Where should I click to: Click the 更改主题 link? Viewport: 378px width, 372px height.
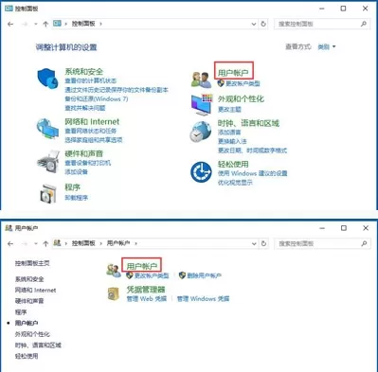(229, 110)
